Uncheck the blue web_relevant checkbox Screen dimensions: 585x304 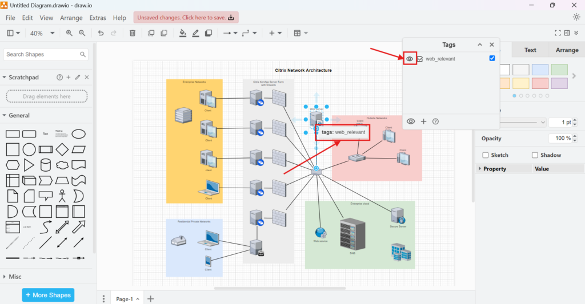point(492,58)
